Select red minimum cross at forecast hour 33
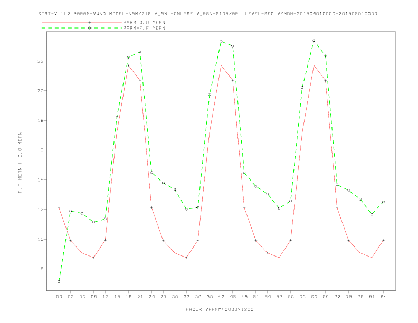 (186, 258)
